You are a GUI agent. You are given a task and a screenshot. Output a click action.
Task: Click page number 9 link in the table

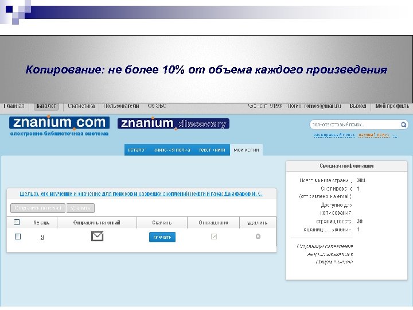[x=42, y=237]
